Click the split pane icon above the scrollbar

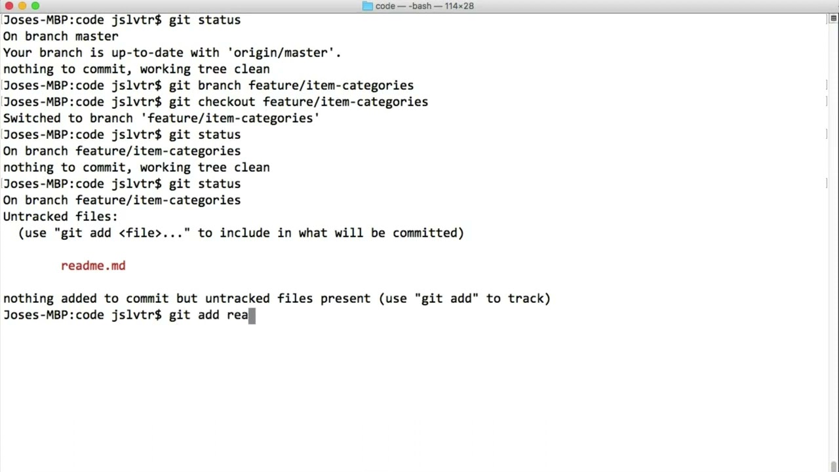(x=834, y=20)
